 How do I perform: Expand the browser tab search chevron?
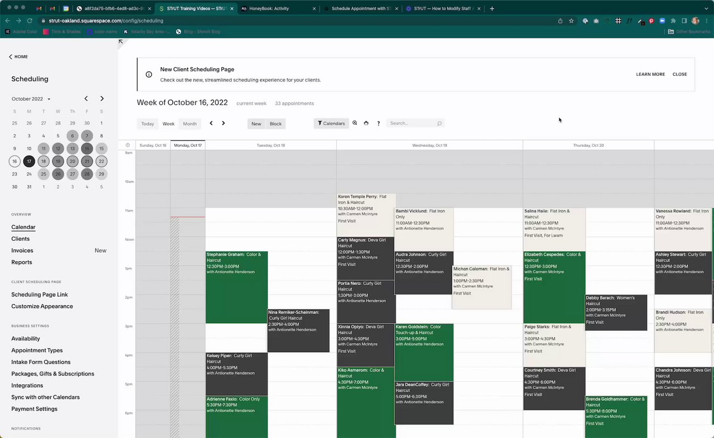pyautogui.click(x=706, y=8)
